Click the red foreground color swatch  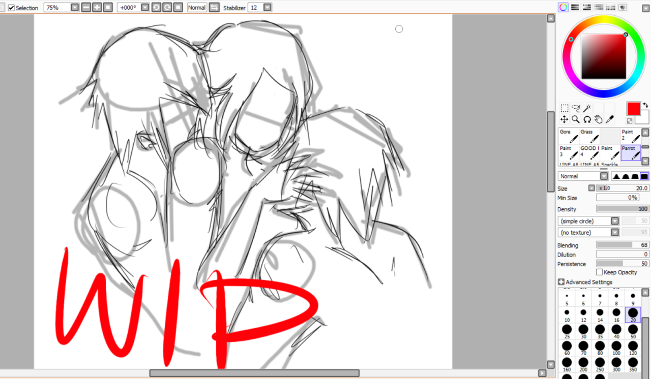pyautogui.click(x=633, y=108)
